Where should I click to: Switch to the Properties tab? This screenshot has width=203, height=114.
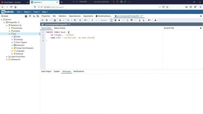[46, 16]
